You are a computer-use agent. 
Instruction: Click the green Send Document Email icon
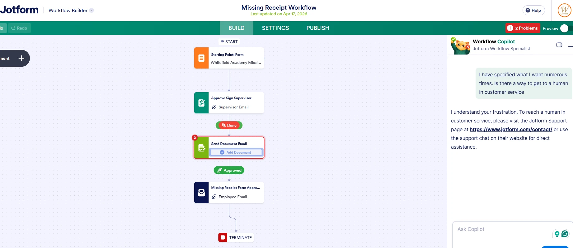click(201, 148)
